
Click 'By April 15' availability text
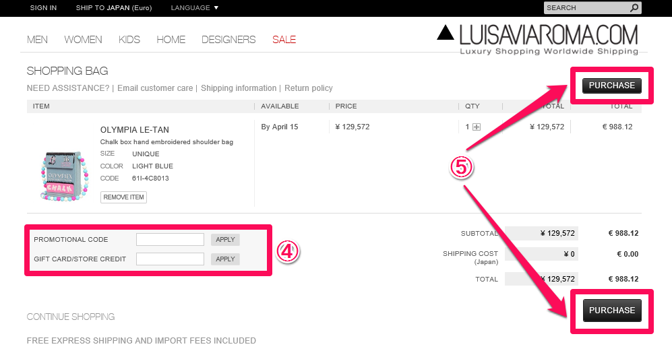280,127
